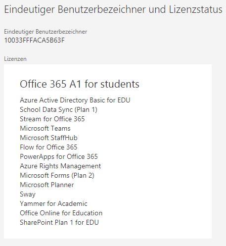Image resolution: width=226 pixels, height=246 pixels.
Task: Select Microsoft Forms (Plan 2) entry
Action: click(57, 176)
